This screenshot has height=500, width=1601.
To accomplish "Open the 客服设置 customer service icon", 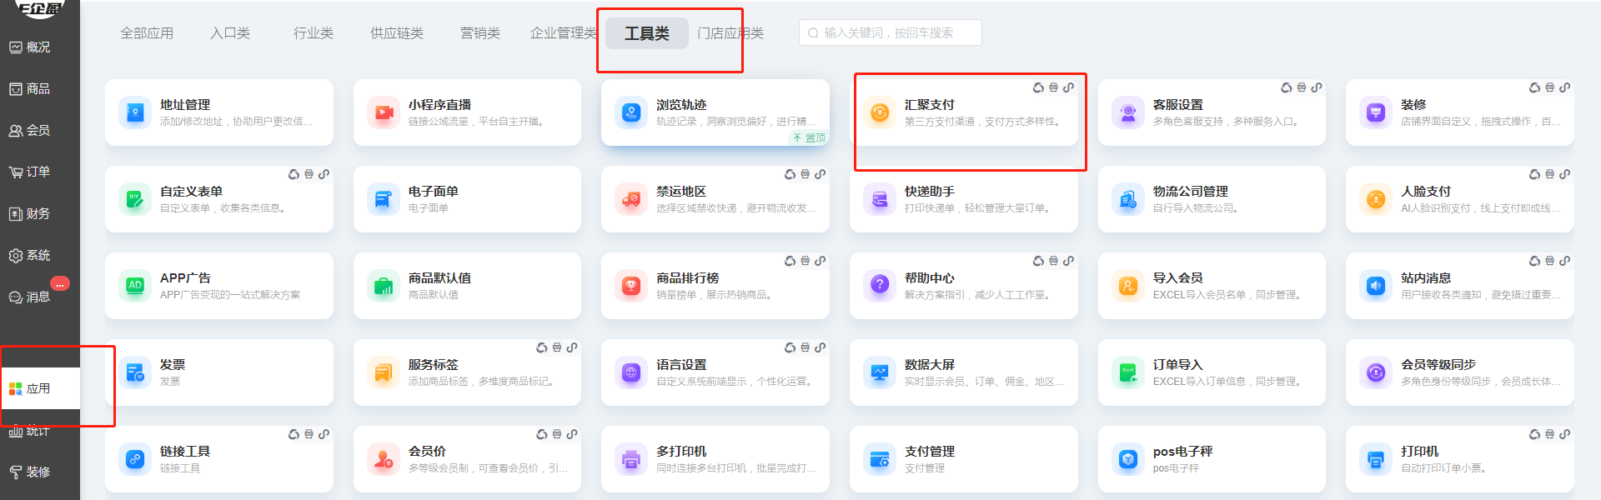I will click(1127, 112).
